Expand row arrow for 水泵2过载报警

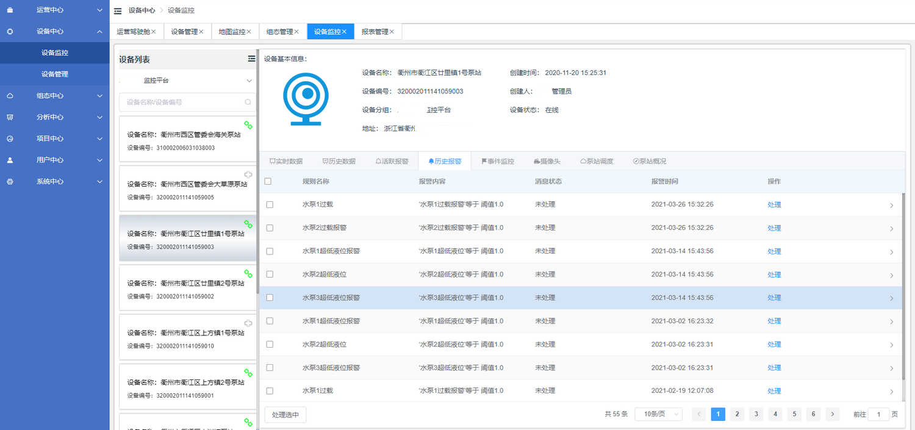(x=891, y=229)
